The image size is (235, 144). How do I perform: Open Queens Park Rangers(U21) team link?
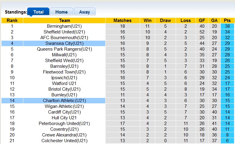coord(64,49)
